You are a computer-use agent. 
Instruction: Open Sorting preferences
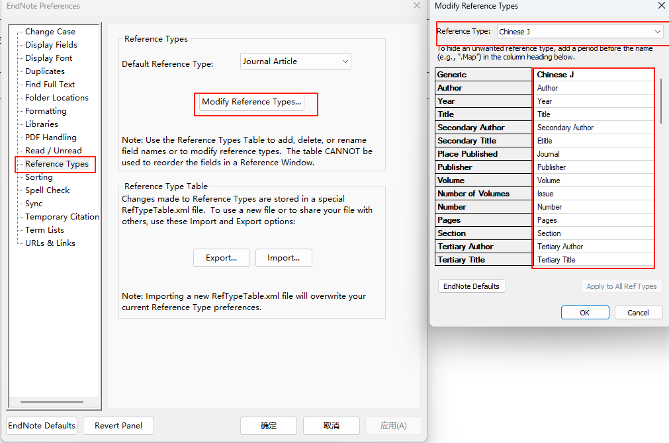(39, 177)
